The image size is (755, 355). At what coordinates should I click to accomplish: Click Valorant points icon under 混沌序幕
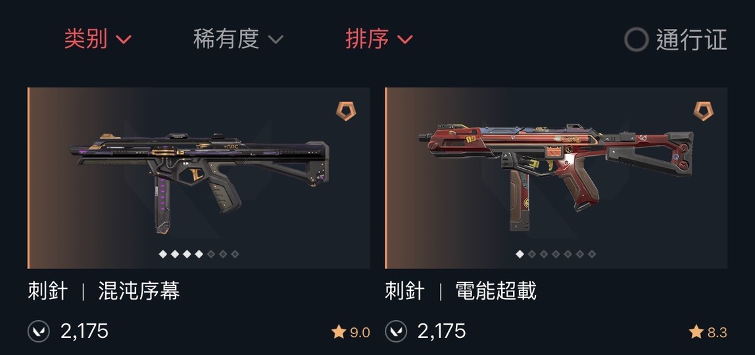coord(39,331)
